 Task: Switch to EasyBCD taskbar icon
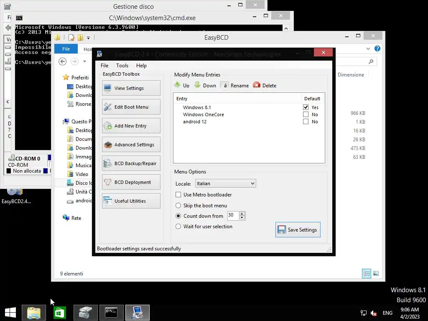point(137,313)
